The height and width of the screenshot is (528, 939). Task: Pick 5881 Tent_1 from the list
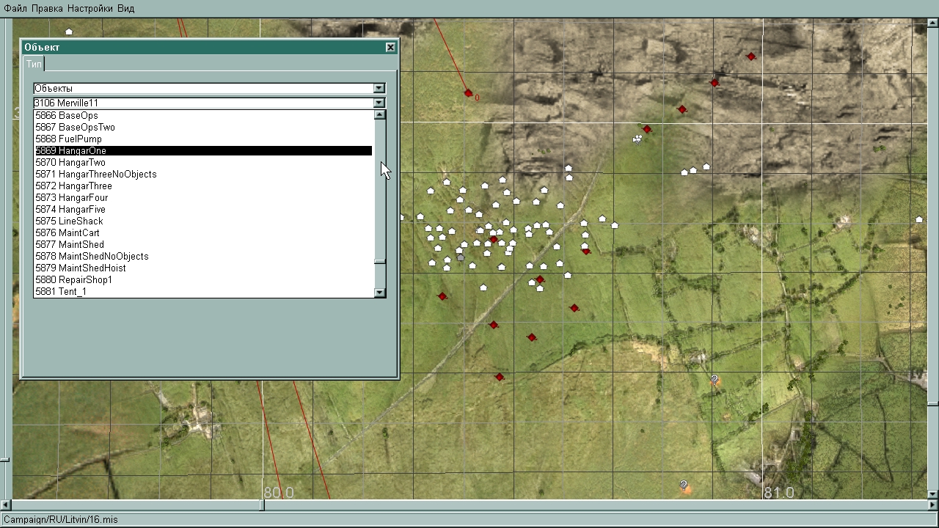pos(204,292)
